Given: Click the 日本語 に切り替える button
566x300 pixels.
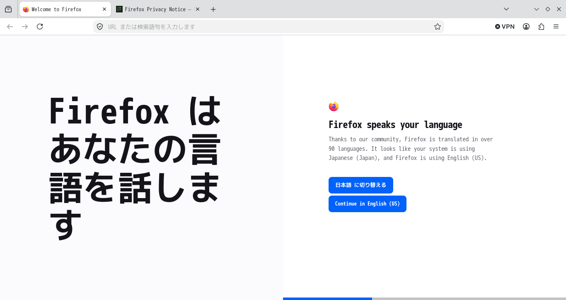Looking at the screenshot, I should pos(361,185).
